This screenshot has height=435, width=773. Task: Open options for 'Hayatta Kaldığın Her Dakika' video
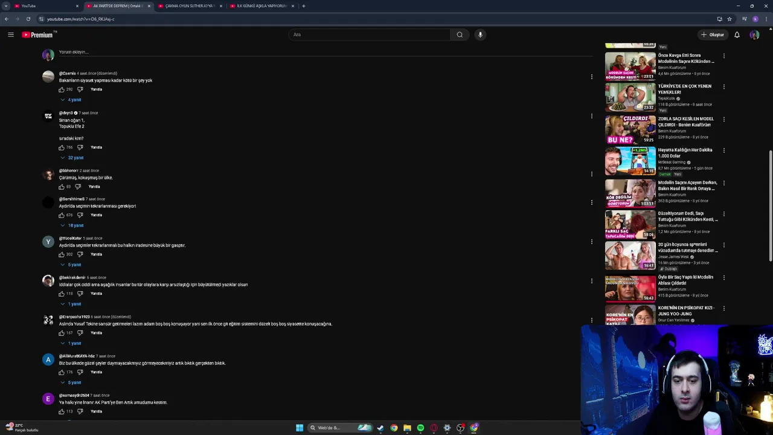pos(723,150)
